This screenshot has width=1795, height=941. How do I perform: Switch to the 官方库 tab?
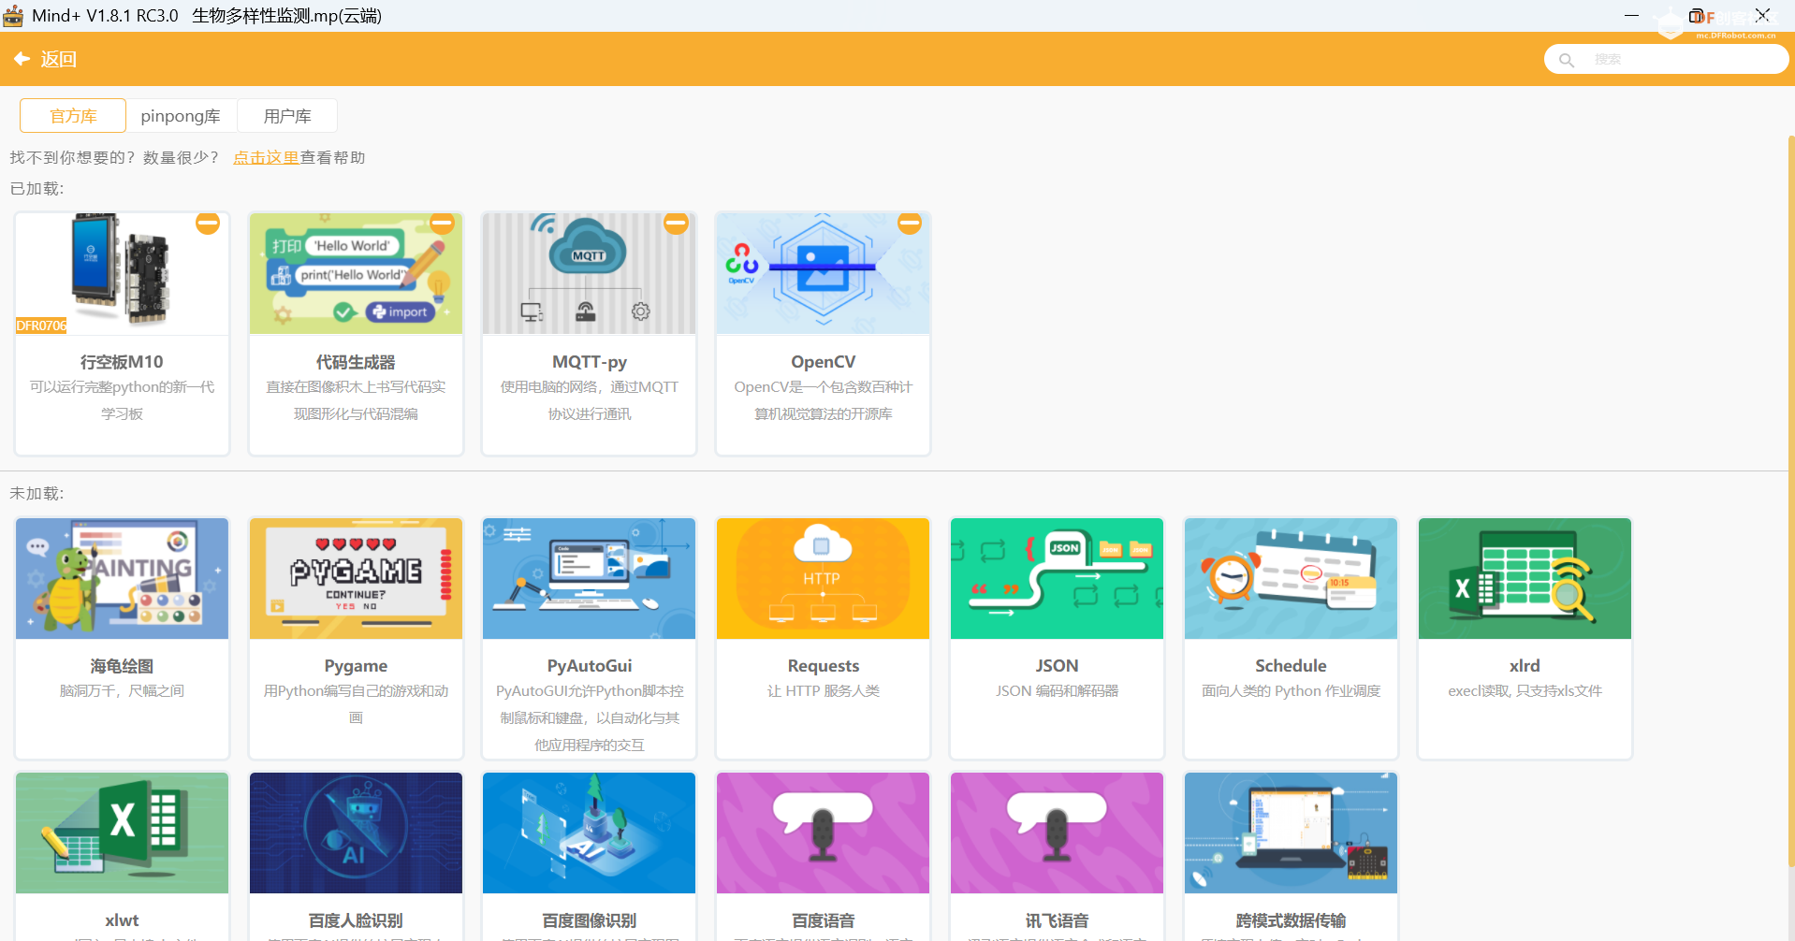(73, 116)
